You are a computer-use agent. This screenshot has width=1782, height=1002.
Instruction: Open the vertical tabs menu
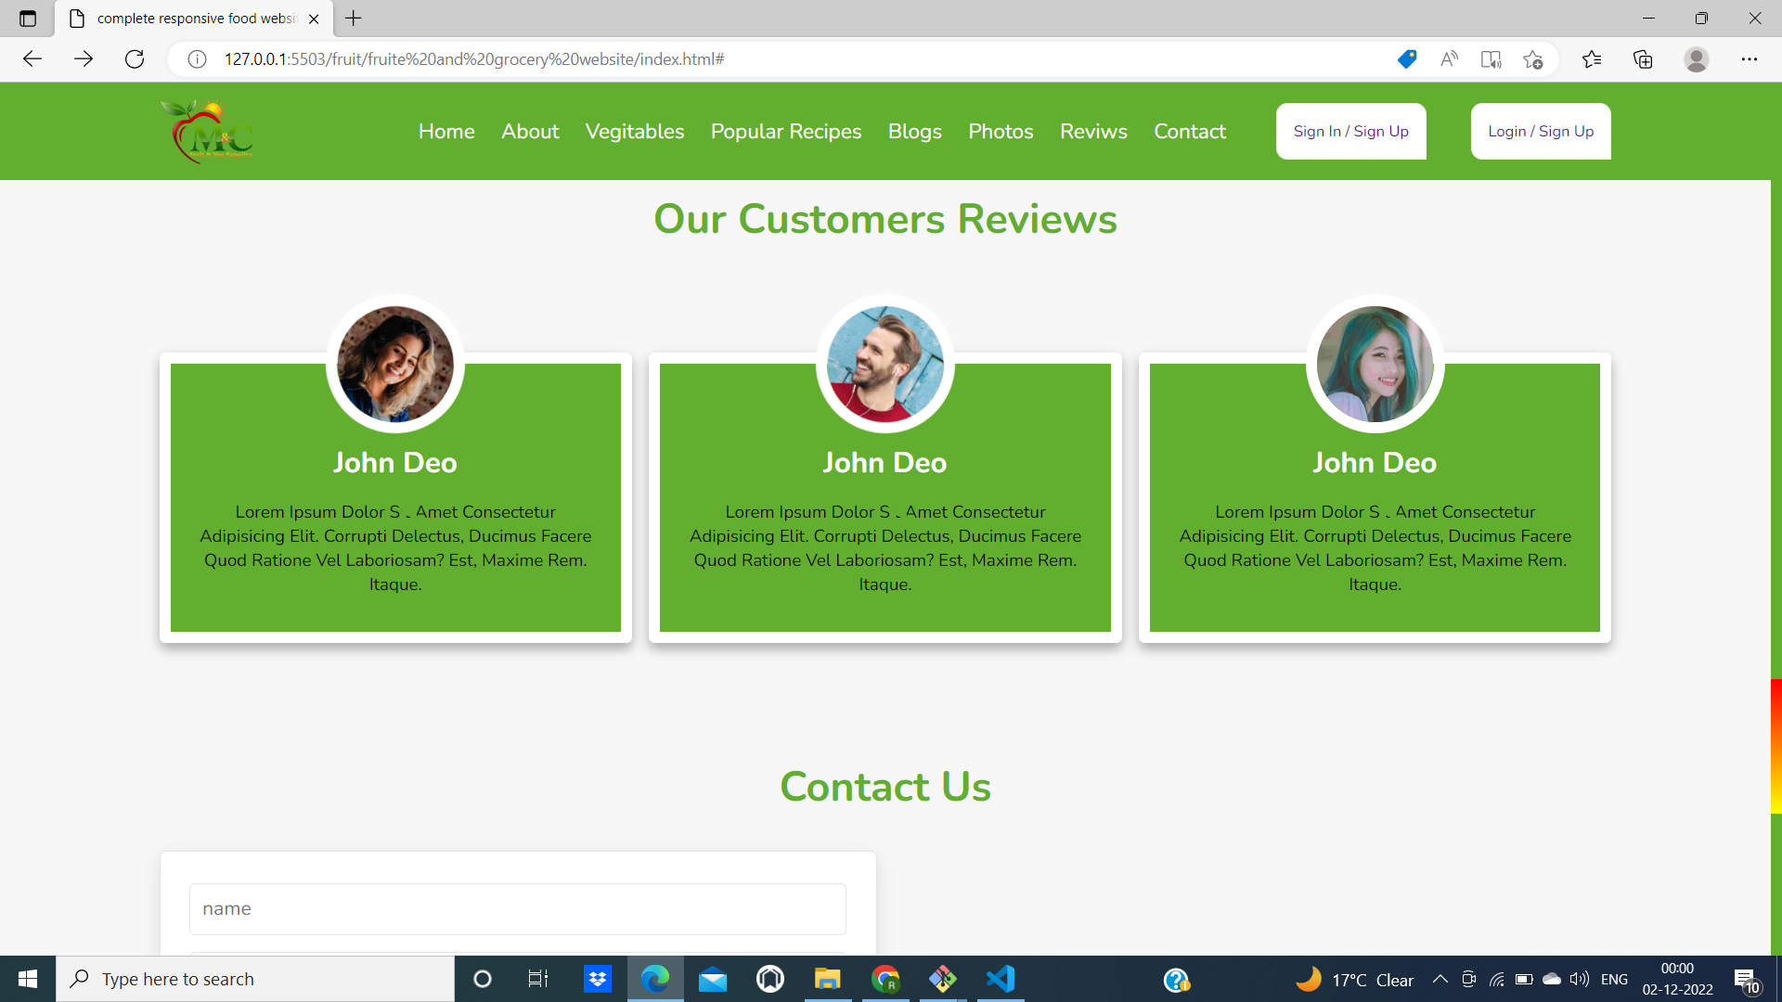click(x=26, y=18)
